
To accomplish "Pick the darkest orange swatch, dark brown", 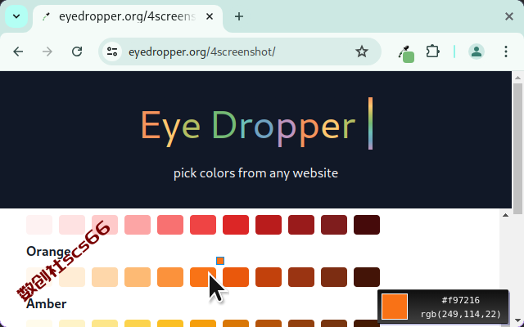I will pyautogui.click(x=367, y=277).
